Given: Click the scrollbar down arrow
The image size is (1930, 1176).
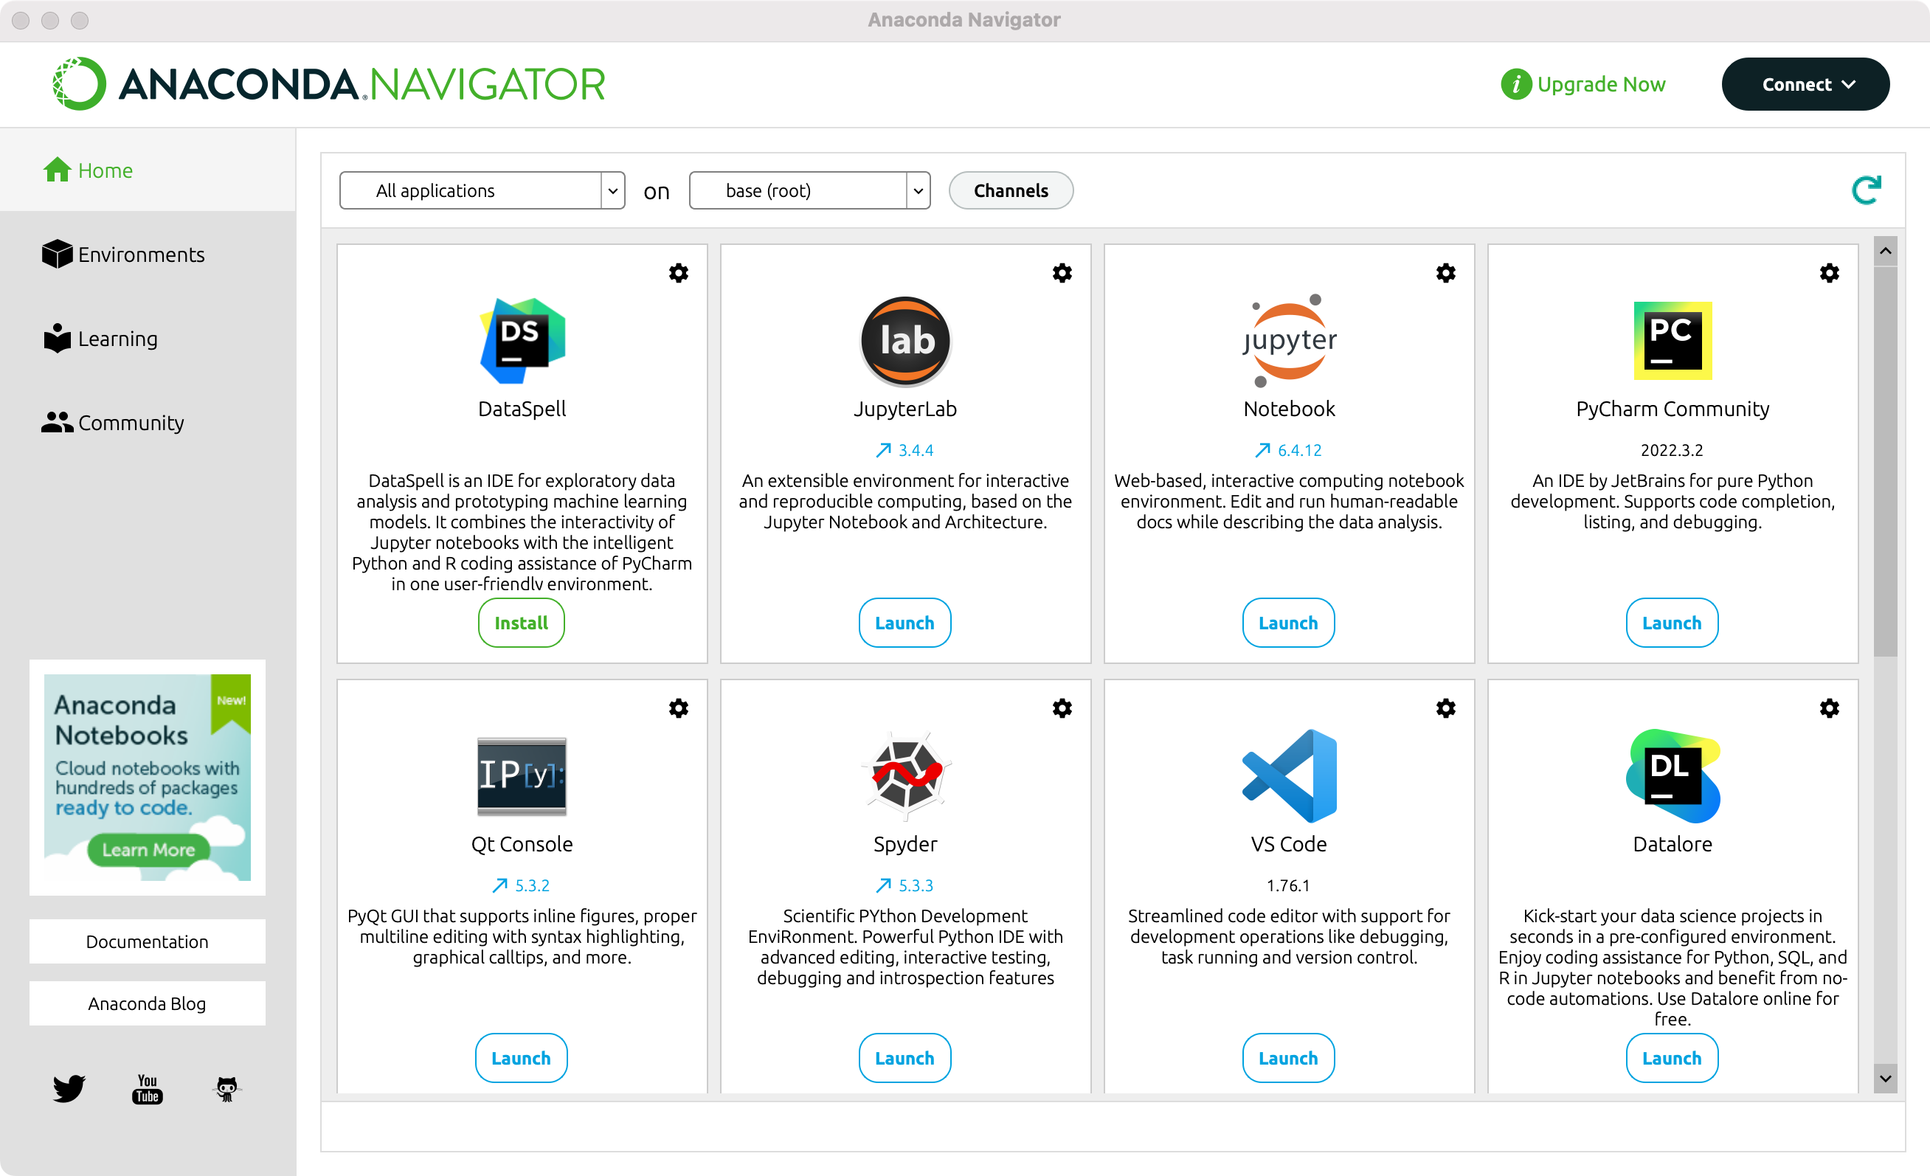Looking at the screenshot, I should click(1885, 1078).
